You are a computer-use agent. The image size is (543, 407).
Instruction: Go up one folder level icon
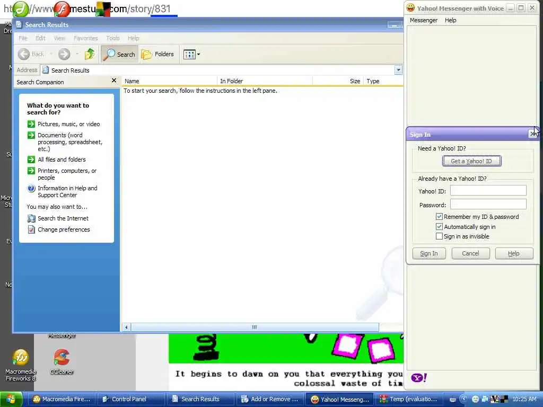tap(89, 54)
